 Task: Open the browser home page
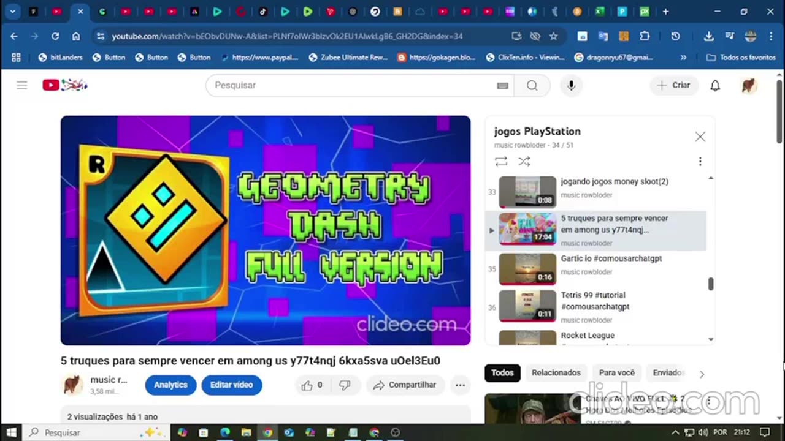(x=76, y=36)
